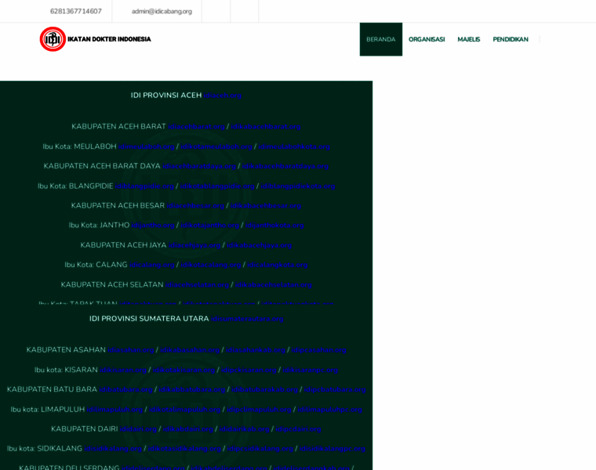Open the PENDIDIKAN menu
Viewport: 596px width, 470px height.
[x=511, y=39]
